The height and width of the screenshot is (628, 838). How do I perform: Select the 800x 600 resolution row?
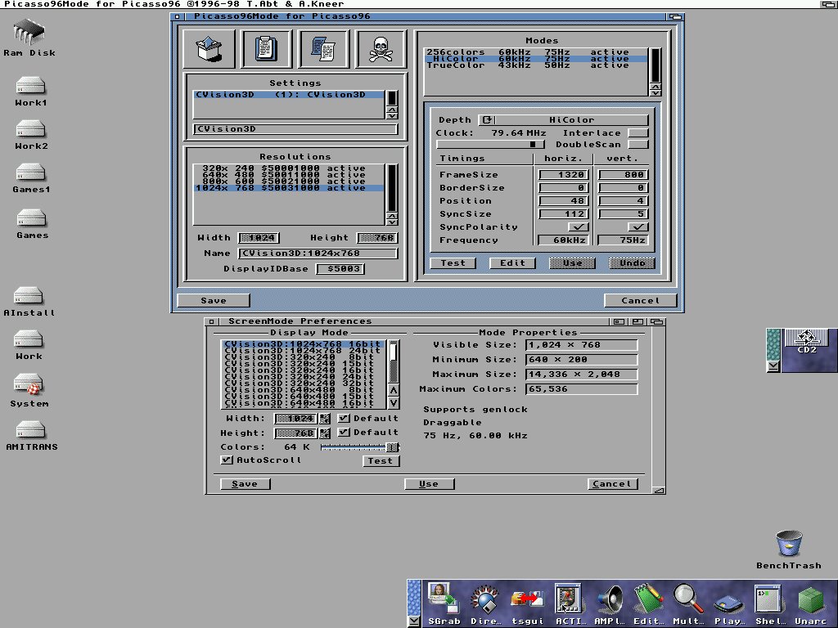[x=289, y=181]
